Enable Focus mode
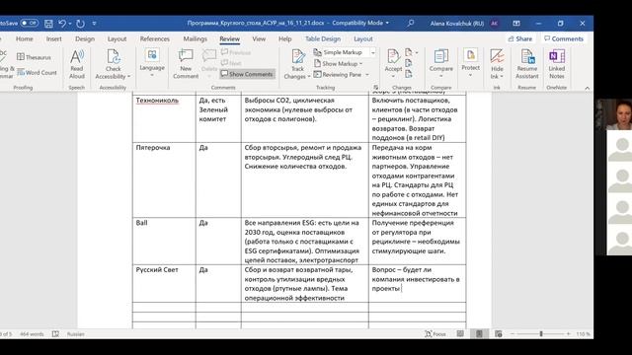 (435, 334)
